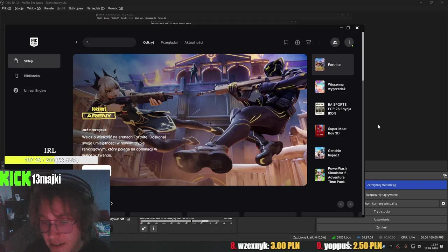Open the profile avatar 'I' menu

[x=349, y=42]
